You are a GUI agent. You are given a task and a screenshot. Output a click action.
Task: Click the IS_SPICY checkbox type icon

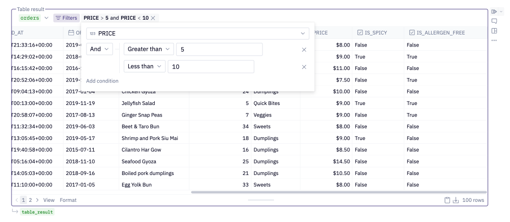point(360,33)
